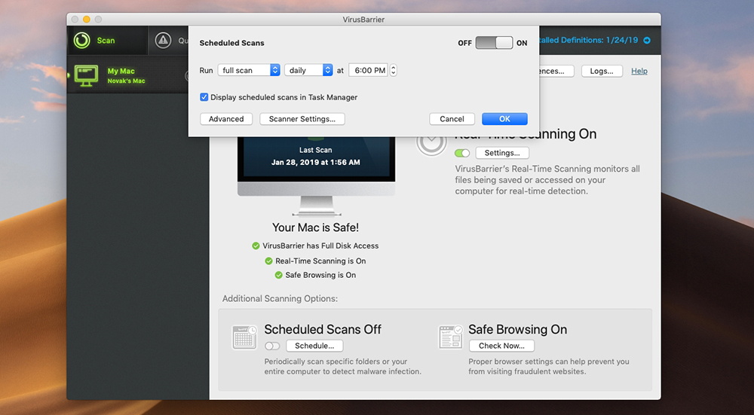Uncheck Display scheduled scans in Task Manager
This screenshot has width=754, height=415.
(204, 97)
